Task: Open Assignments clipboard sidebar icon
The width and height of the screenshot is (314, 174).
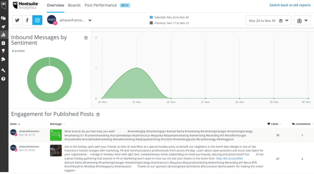Action: pyautogui.click(x=3, y=43)
